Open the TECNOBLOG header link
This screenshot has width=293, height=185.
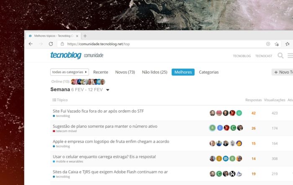coord(242,56)
